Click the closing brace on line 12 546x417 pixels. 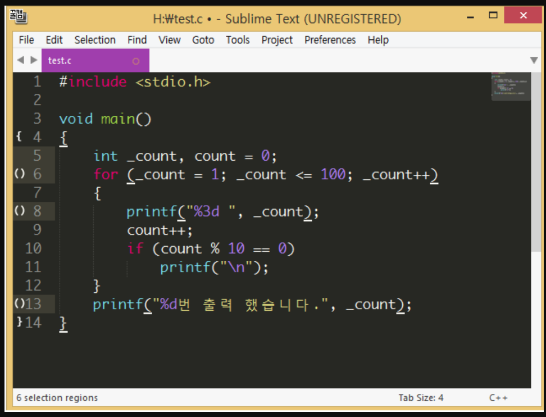[x=97, y=286]
